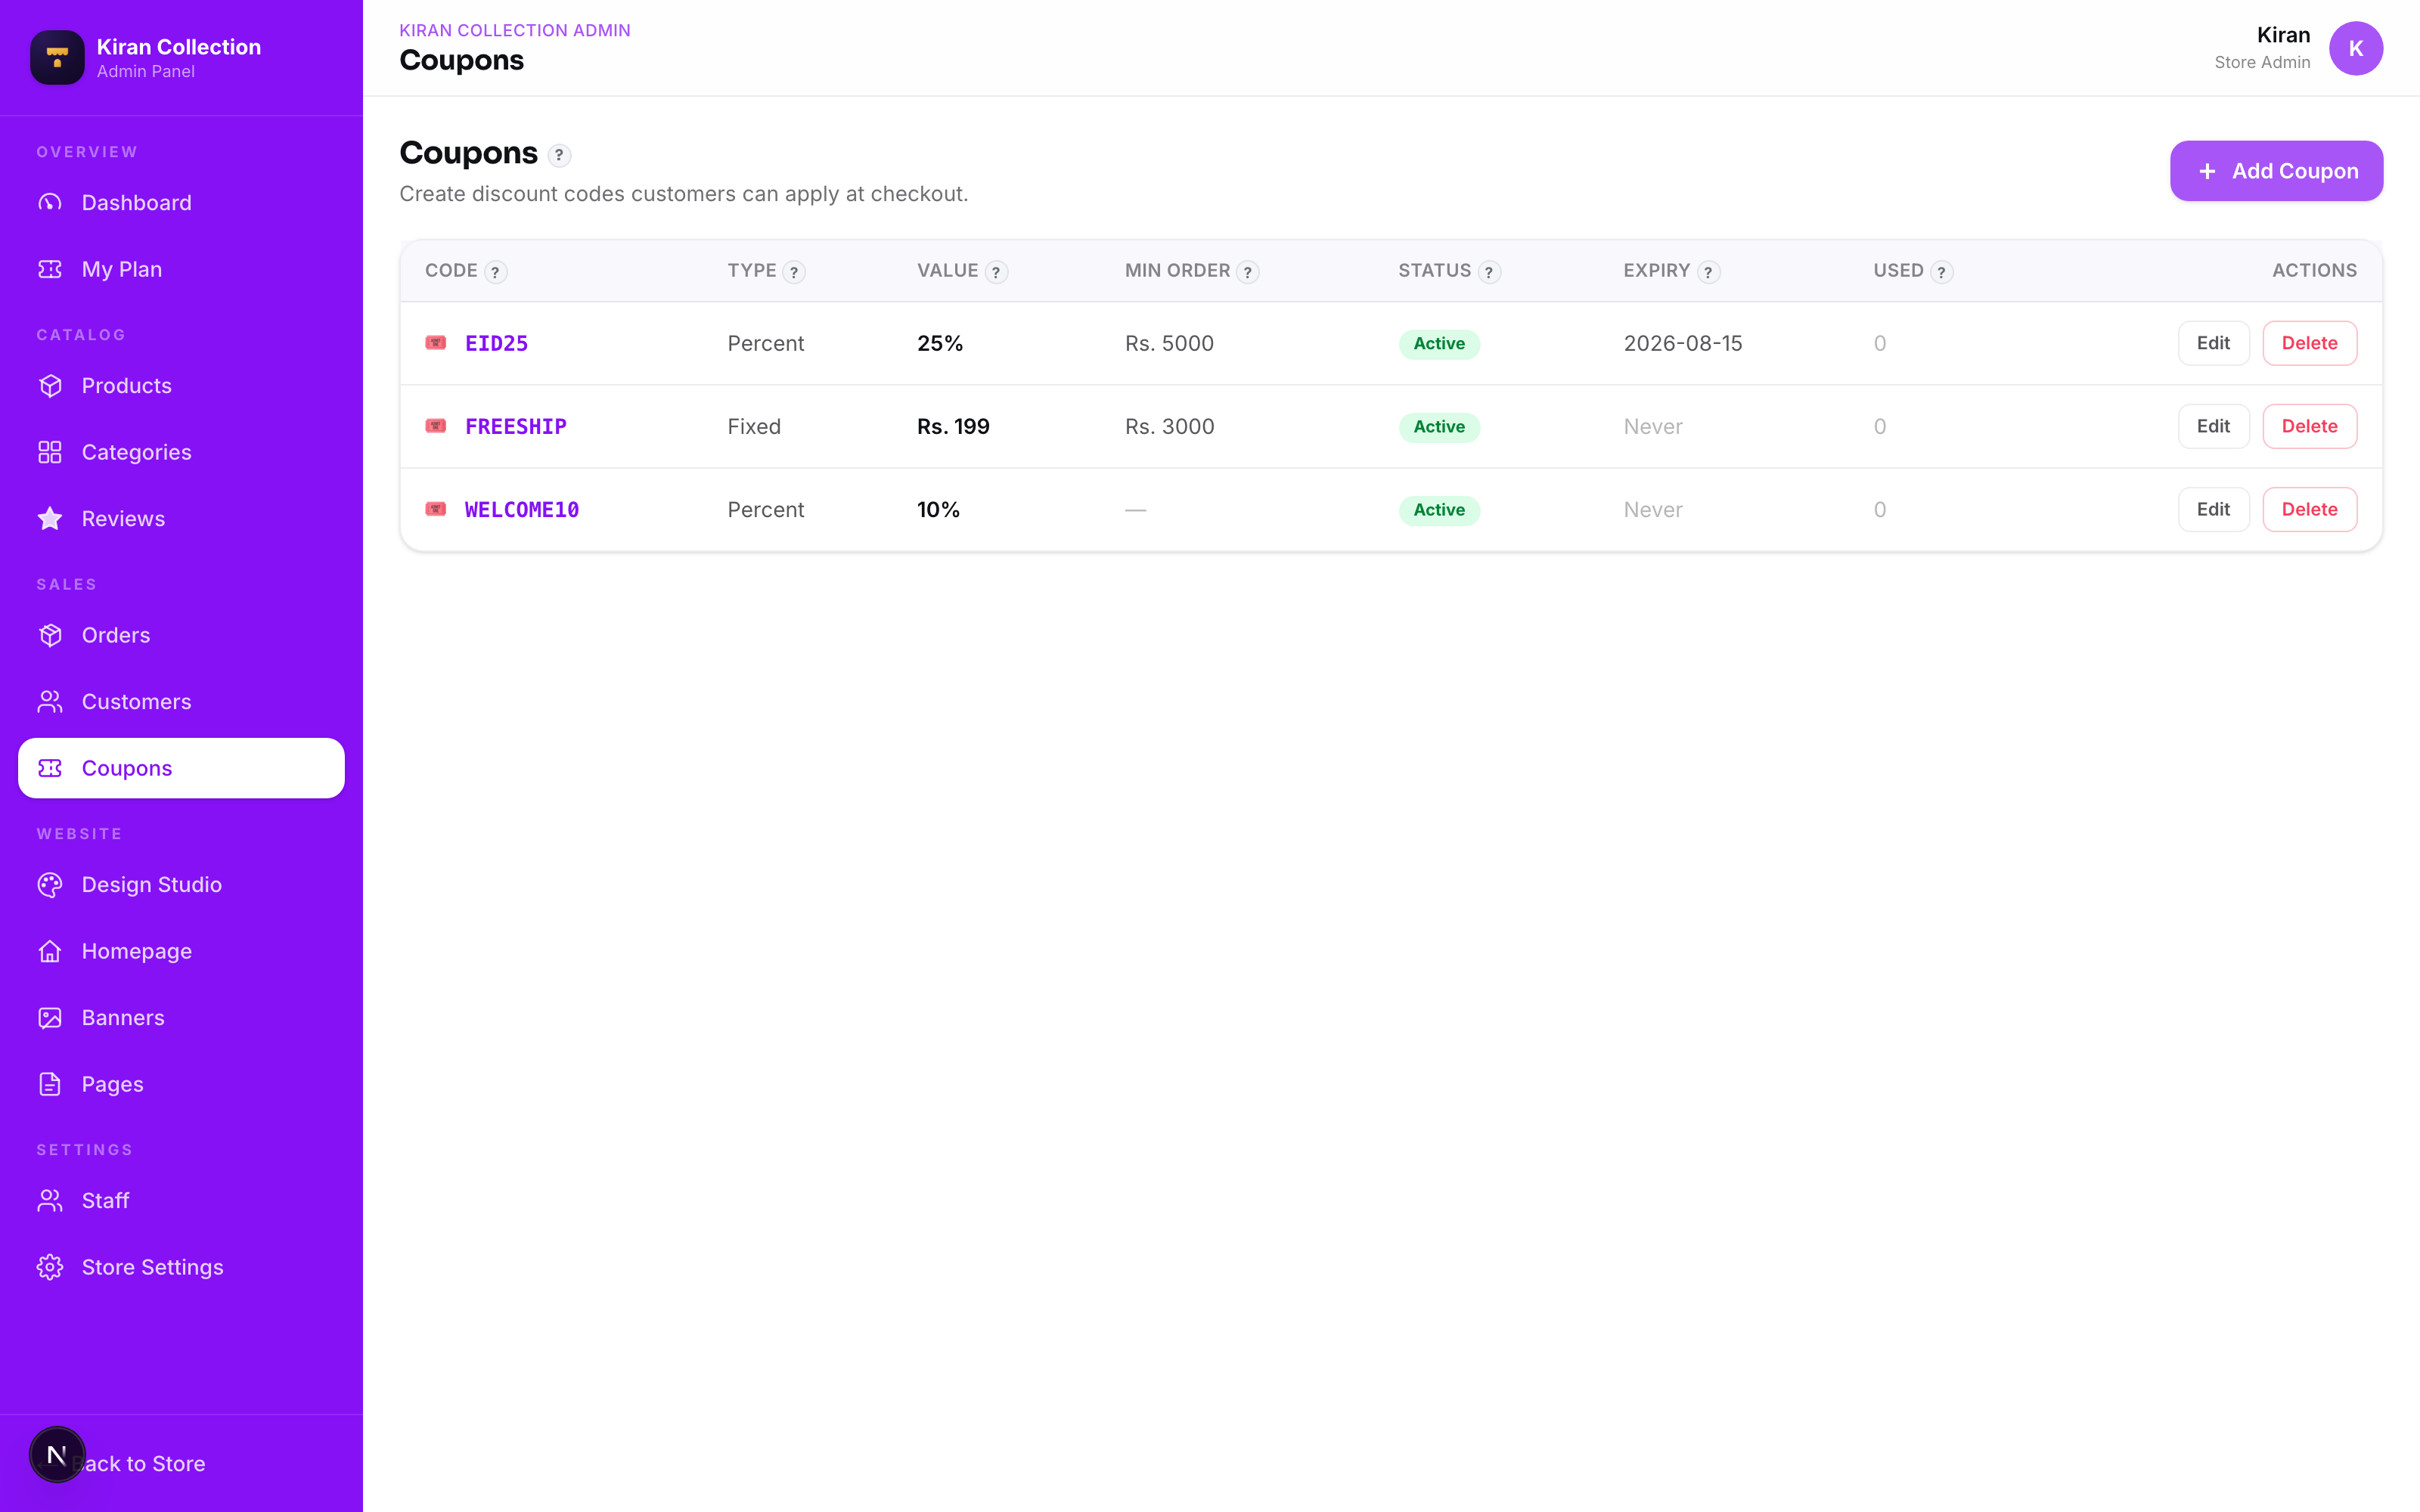Screen dimensions: 2420x1512
Task: Open the Orders page
Action: pyautogui.click(x=181, y=635)
